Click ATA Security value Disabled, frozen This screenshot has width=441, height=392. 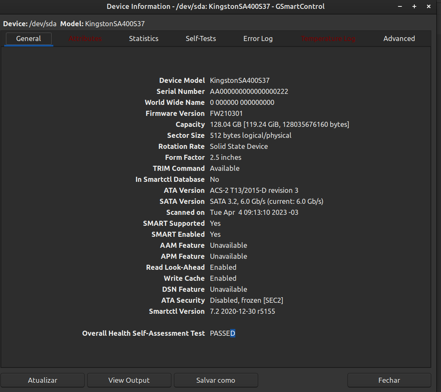246,300
